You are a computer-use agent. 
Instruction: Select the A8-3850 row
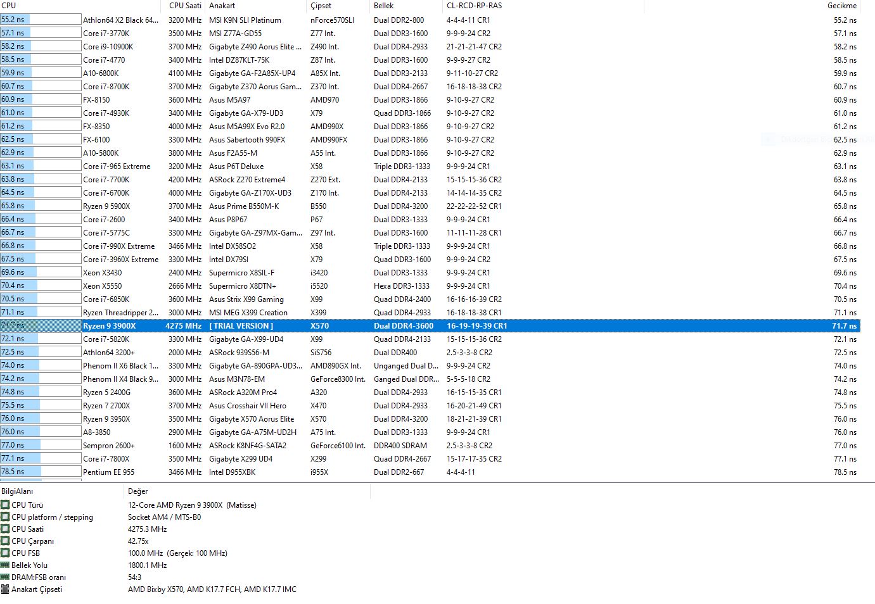pos(430,432)
